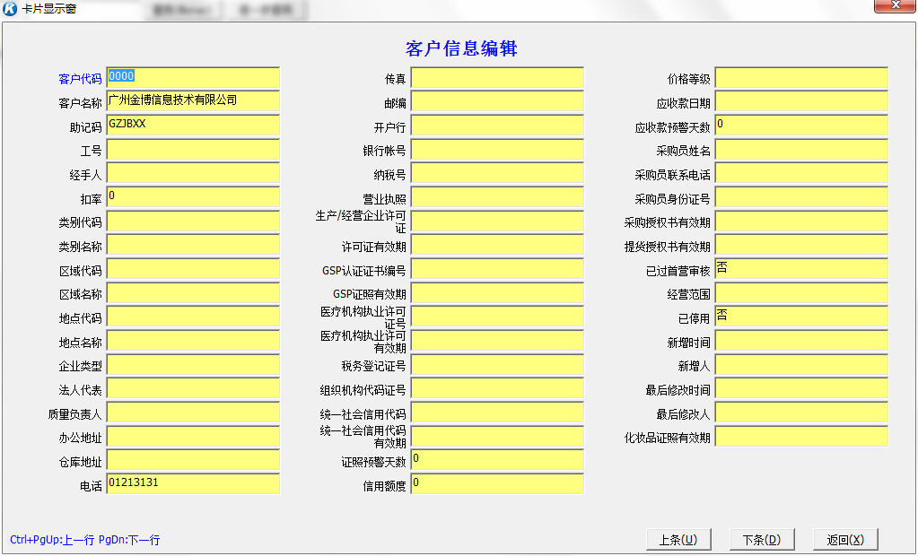Select the 采购员身份证号 input field
Screen dimensions: 918x556
801,196
